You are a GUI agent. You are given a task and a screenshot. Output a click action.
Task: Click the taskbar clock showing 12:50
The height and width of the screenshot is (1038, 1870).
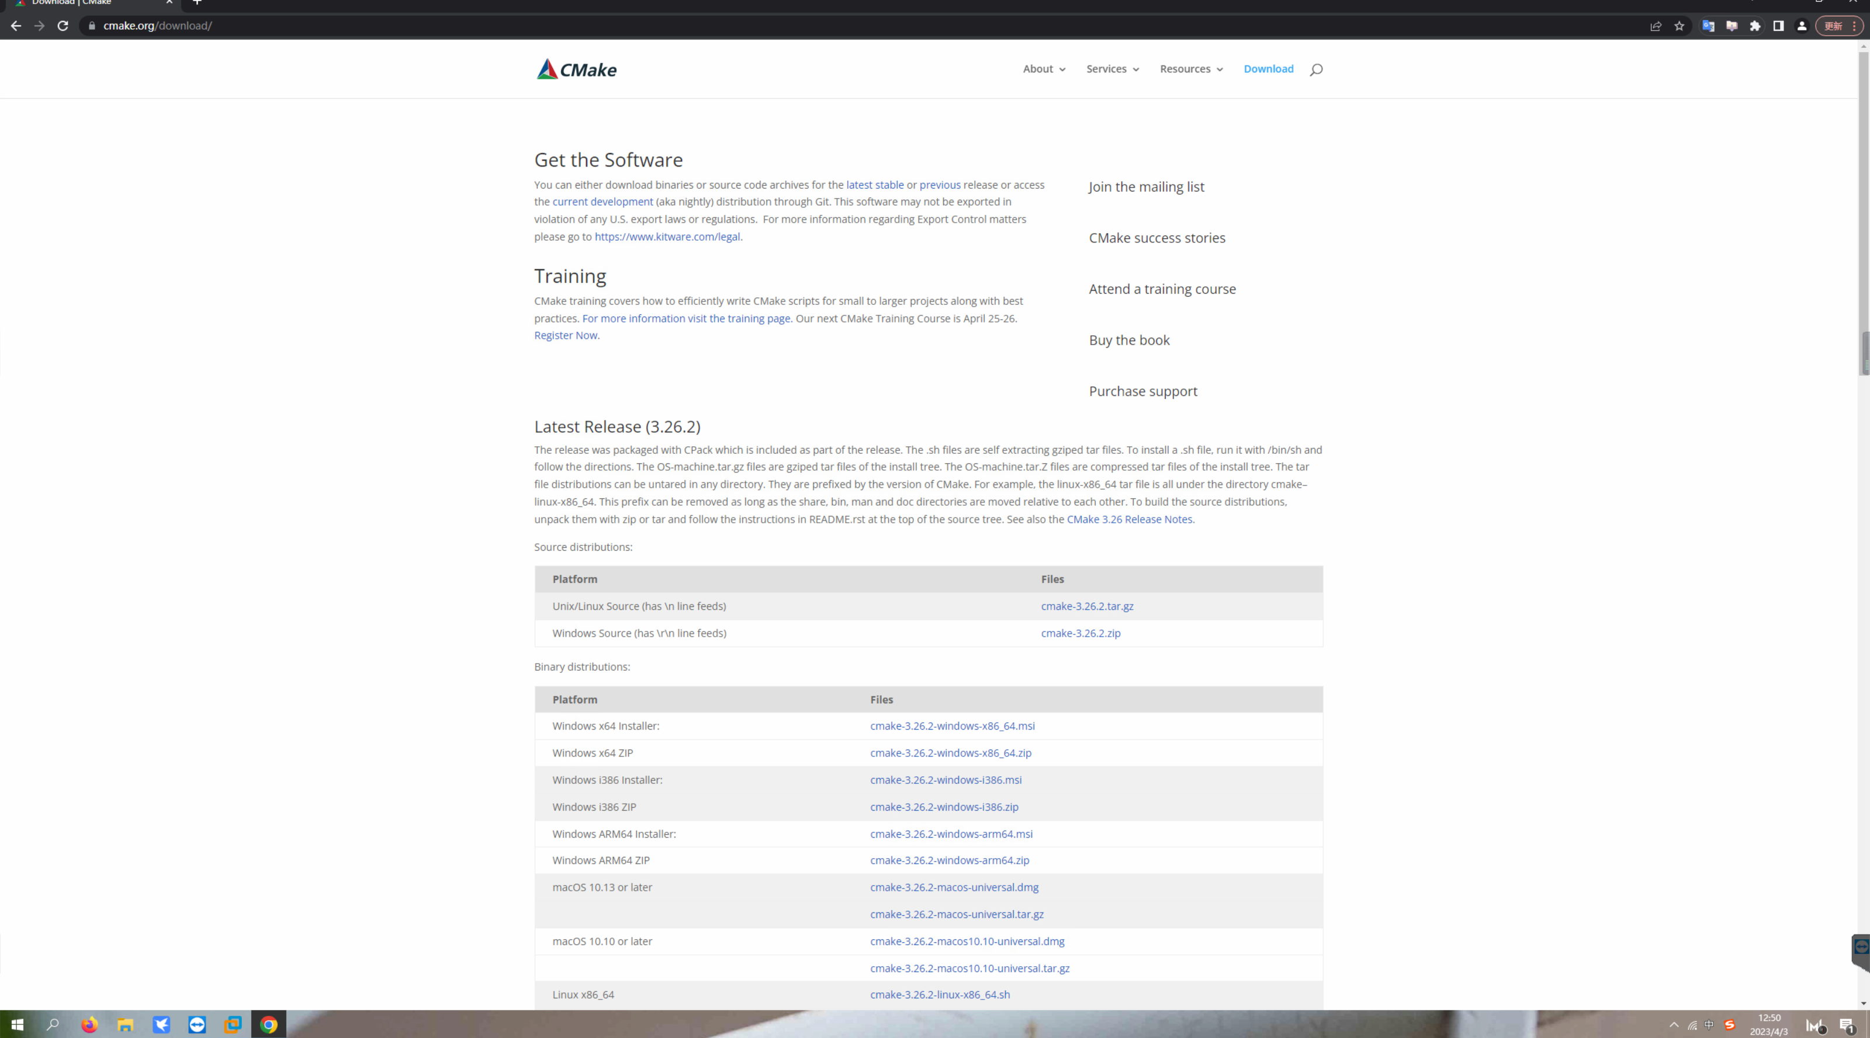tap(1769, 1025)
